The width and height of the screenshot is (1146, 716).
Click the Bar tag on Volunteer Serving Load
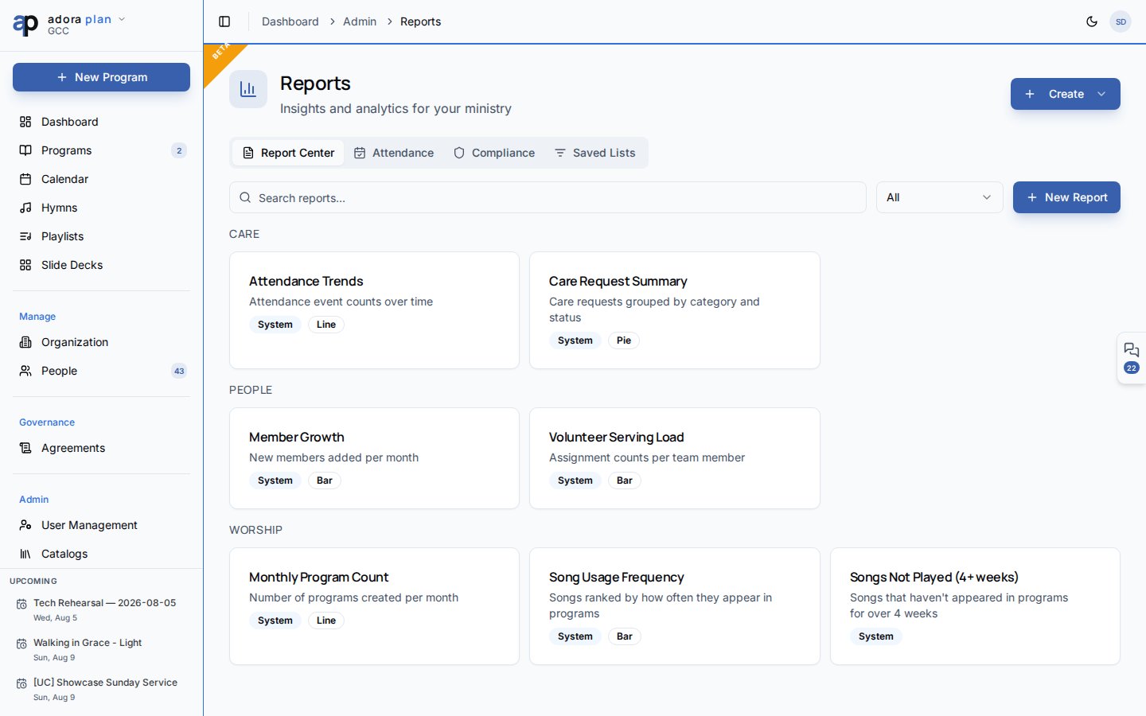click(625, 481)
